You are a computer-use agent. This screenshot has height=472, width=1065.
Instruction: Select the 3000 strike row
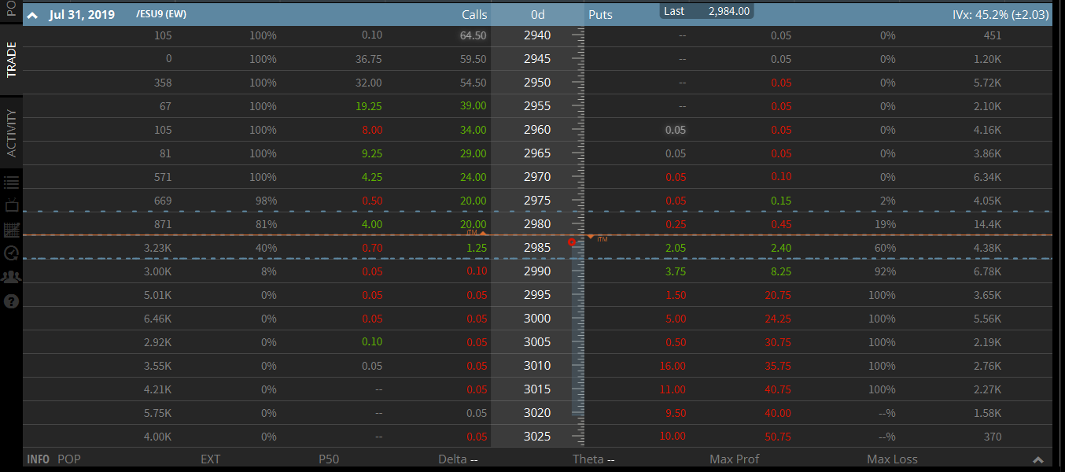(x=537, y=319)
